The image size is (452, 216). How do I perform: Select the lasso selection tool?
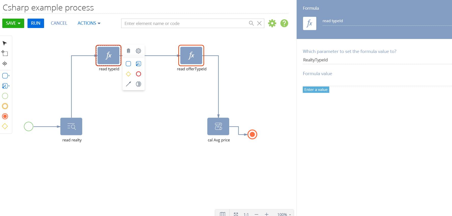click(x=5, y=53)
